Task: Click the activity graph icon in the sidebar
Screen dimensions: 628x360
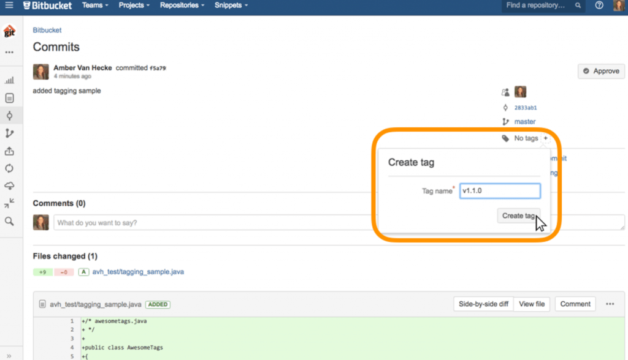Action: click(x=9, y=80)
